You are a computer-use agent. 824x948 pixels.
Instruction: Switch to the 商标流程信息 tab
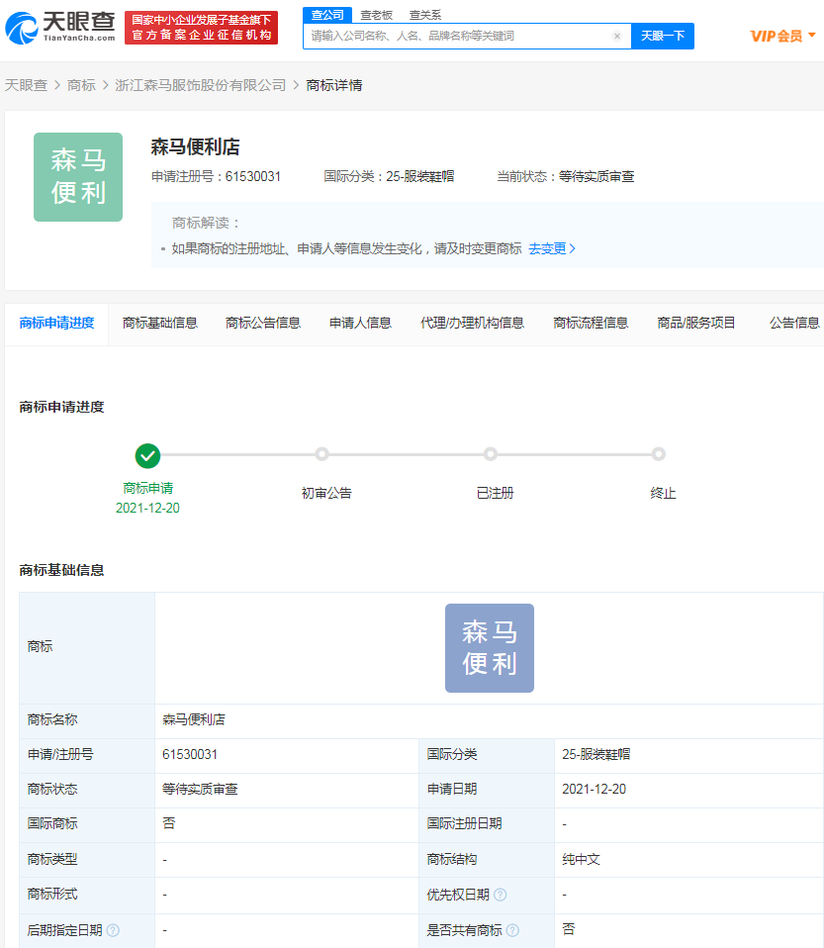click(x=591, y=324)
